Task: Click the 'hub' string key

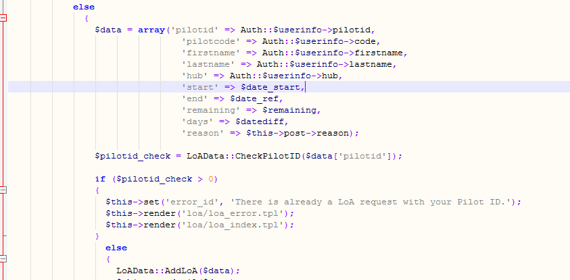Action: (x=195, y=76)
